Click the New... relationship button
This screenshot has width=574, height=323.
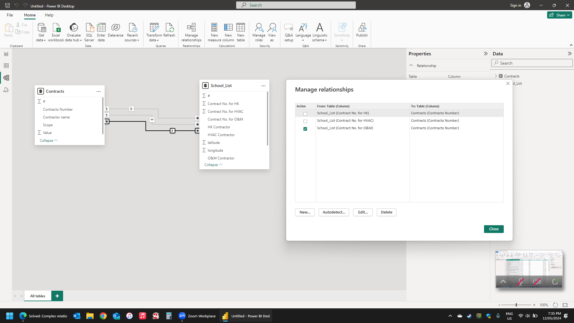click(x=305, y=212)
